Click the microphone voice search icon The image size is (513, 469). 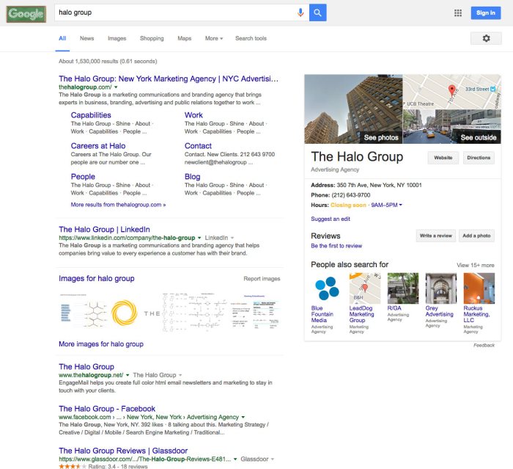[300, 12]
